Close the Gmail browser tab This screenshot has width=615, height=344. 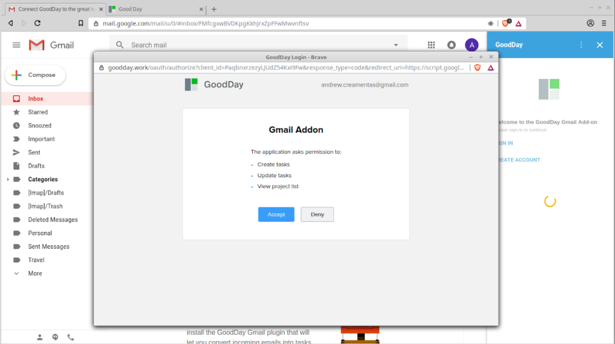[101, 9]
